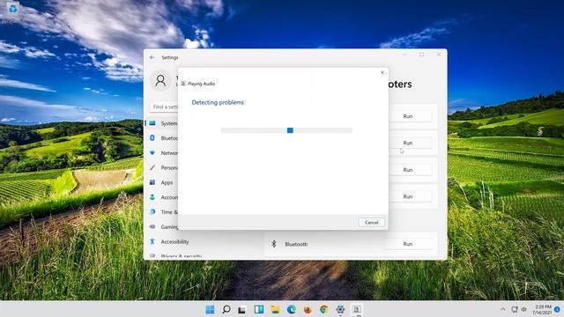The width and height of the screenshot is (564, 317).
Task: Open the Windows Start menu
Action: pos(210,309)
